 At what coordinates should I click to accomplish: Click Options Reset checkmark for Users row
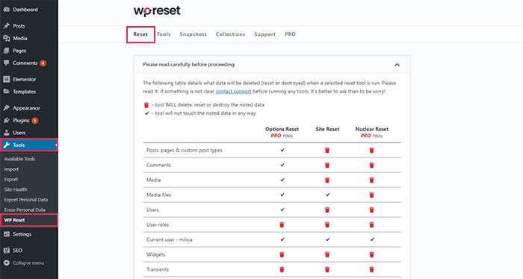(282, 210)
